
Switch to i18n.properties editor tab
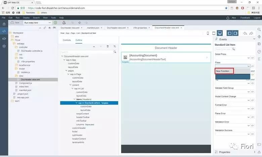[140, 28]
